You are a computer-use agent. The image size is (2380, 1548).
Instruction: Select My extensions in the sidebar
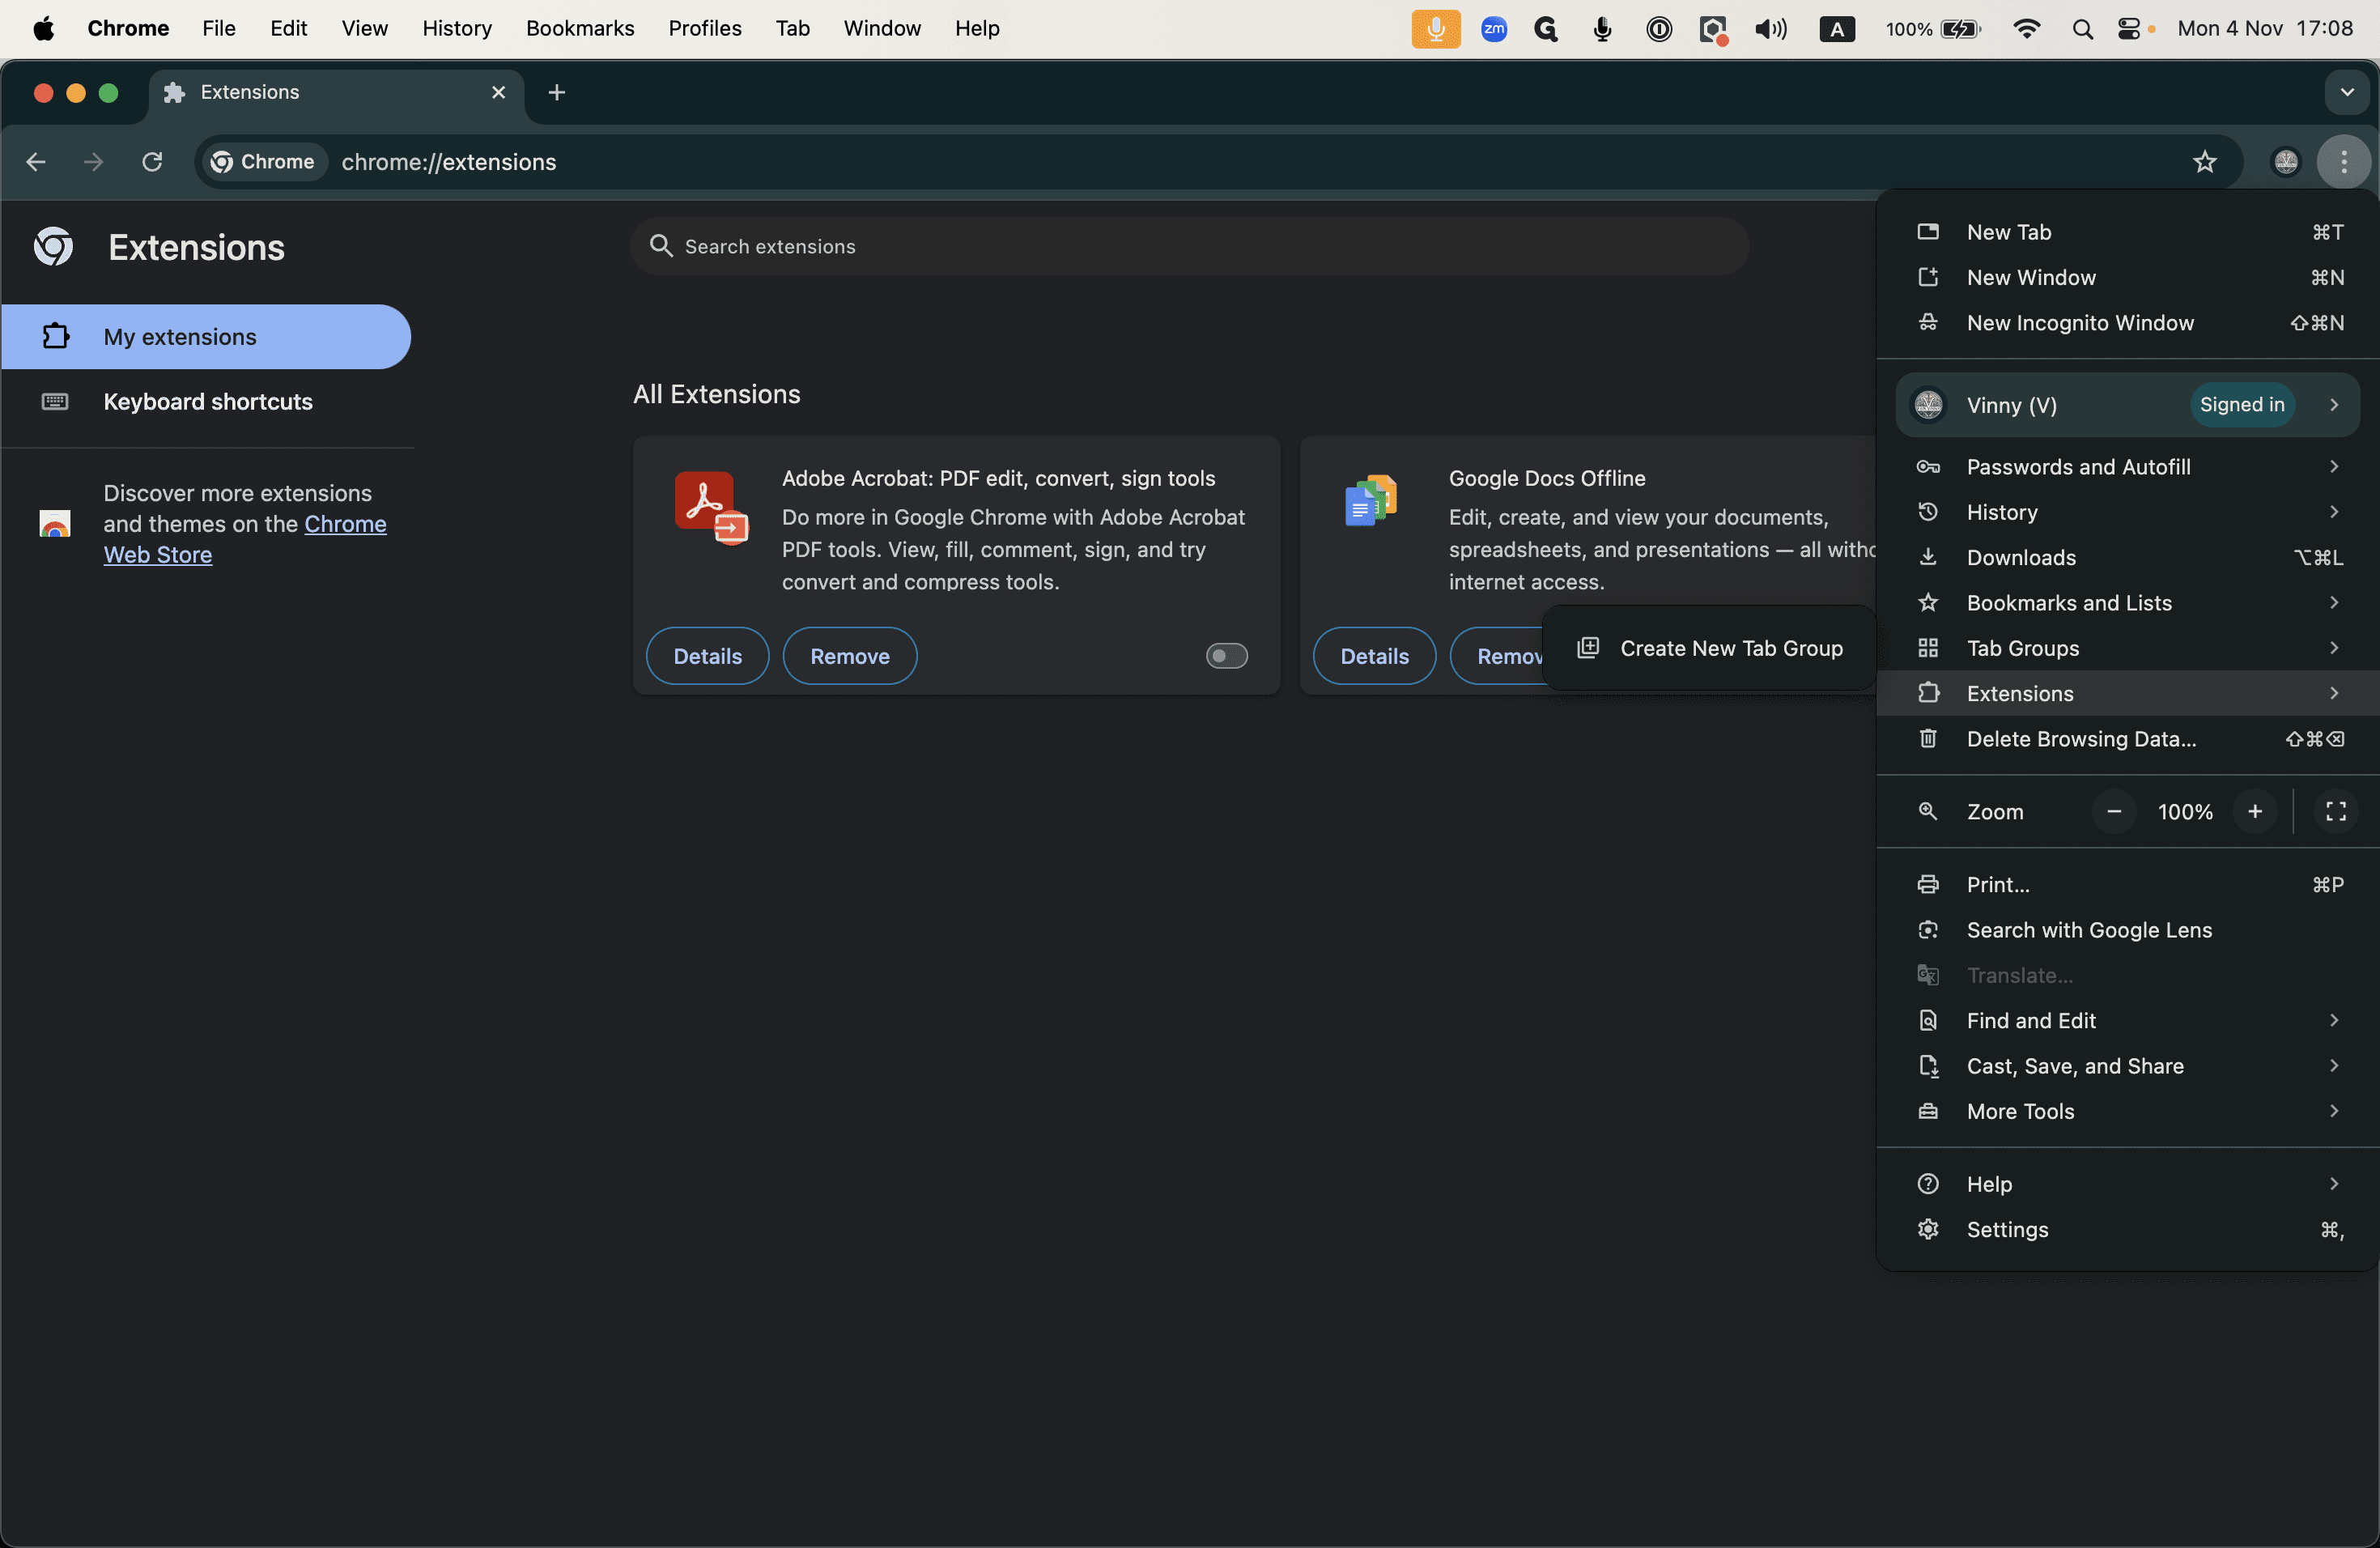(207, 337)
